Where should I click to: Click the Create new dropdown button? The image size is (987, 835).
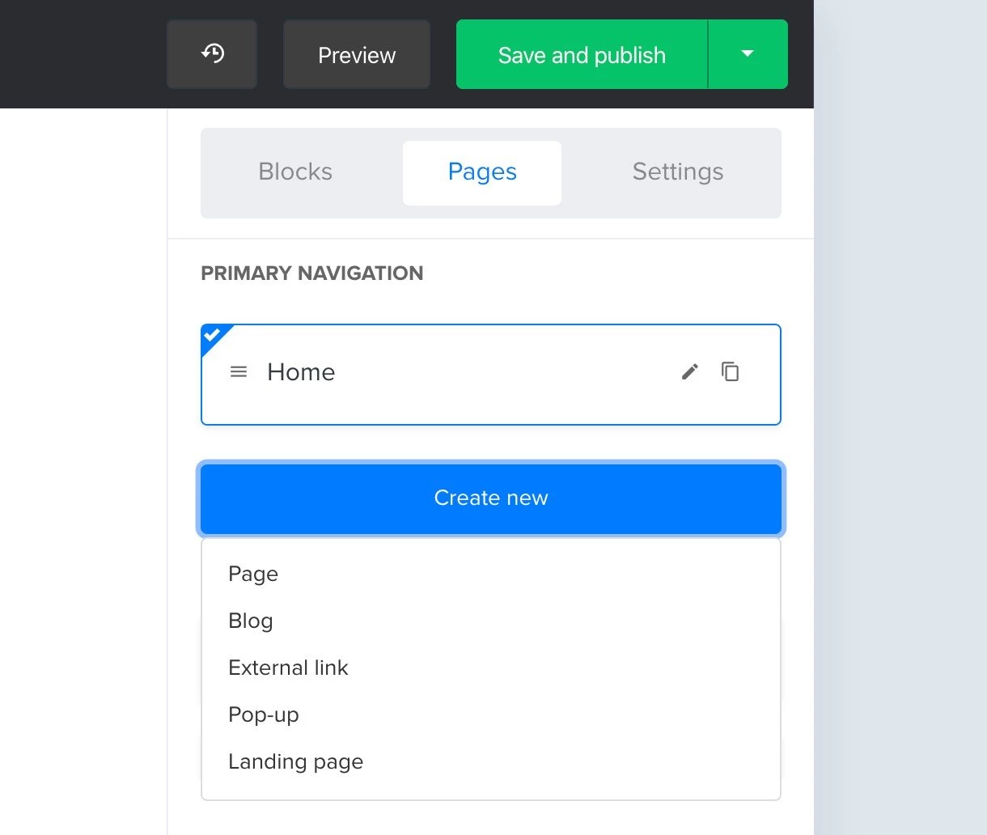(491, 498)
